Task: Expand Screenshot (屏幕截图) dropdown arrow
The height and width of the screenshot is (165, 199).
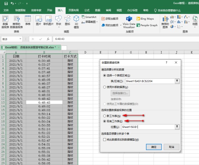Action: (x=97, y=22)
